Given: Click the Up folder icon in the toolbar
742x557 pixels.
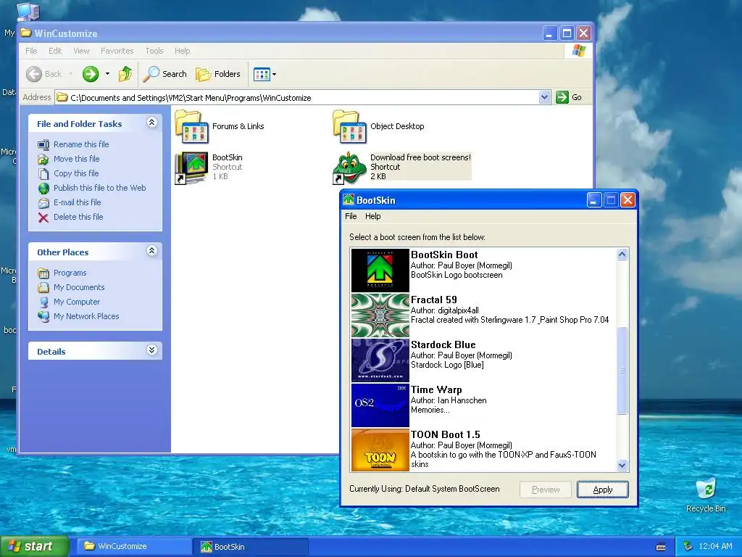Looking at the screenshot, I should 125,74.
